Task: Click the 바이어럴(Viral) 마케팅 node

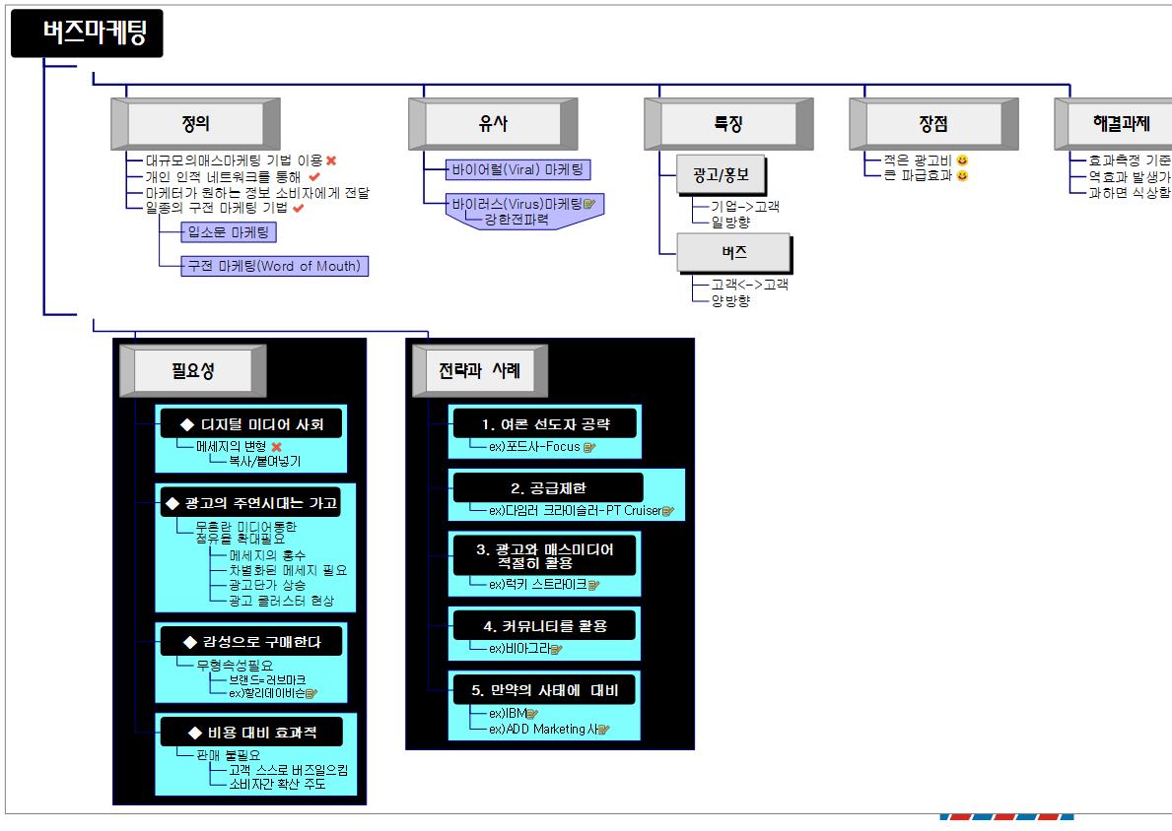Action: pos(517,170)
